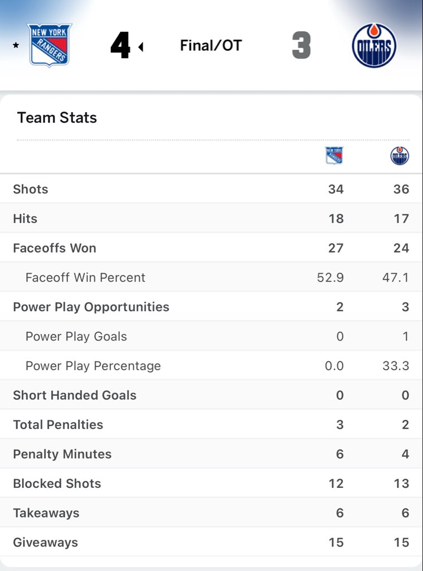Select the Blocked Shots row label
Image resolution: width=423 pixels, height=571 pixels.
[57, 483]
